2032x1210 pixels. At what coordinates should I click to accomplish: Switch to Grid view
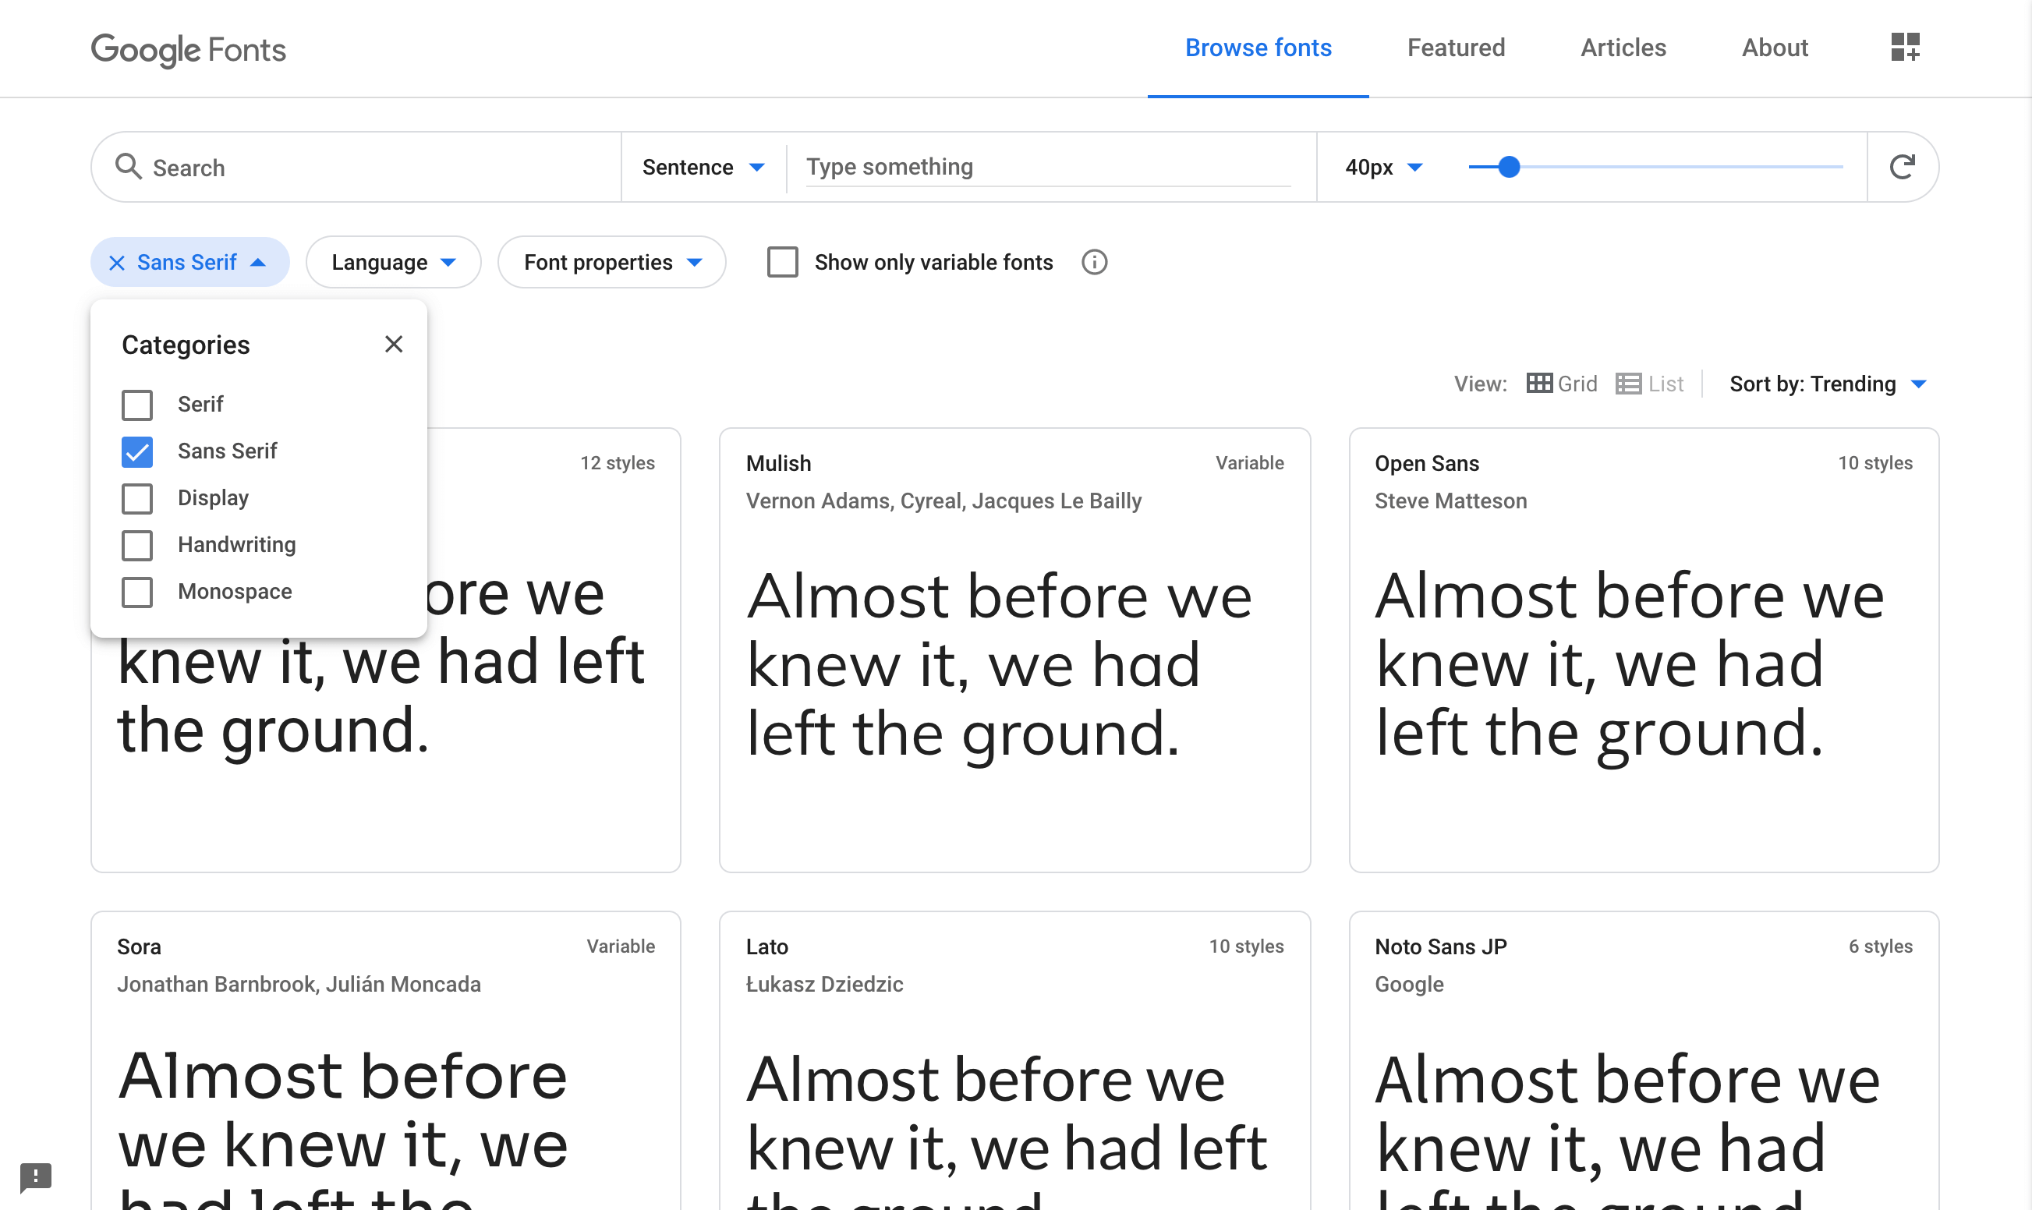1561,384
